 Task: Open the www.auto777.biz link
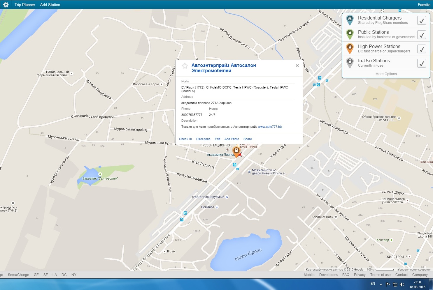coord(270,127)
